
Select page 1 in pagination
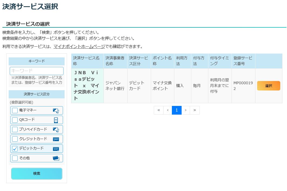pyautogui.click(x=177, y=110)
